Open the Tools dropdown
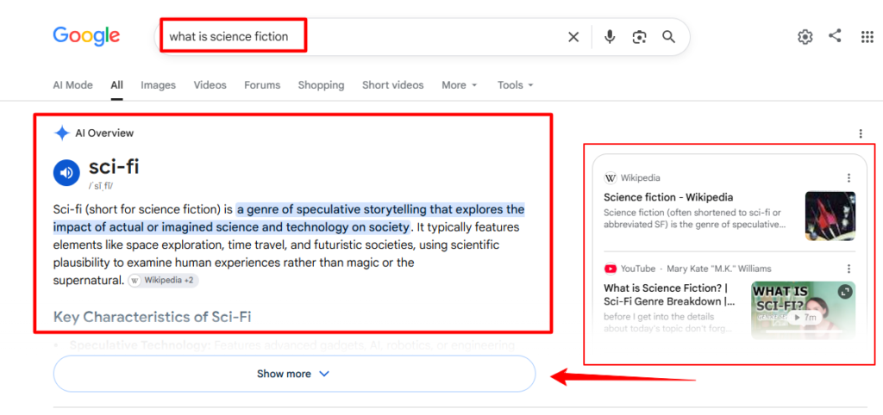883x415 pixels. 516,85
